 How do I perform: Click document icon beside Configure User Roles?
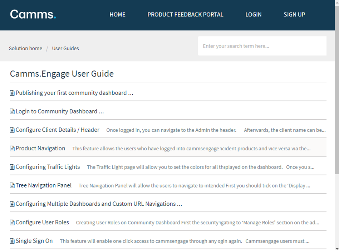pos(12,222)
